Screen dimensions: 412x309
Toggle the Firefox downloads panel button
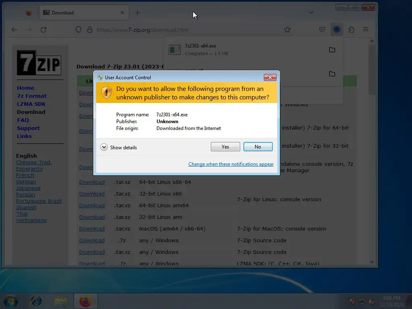point(337,29)
